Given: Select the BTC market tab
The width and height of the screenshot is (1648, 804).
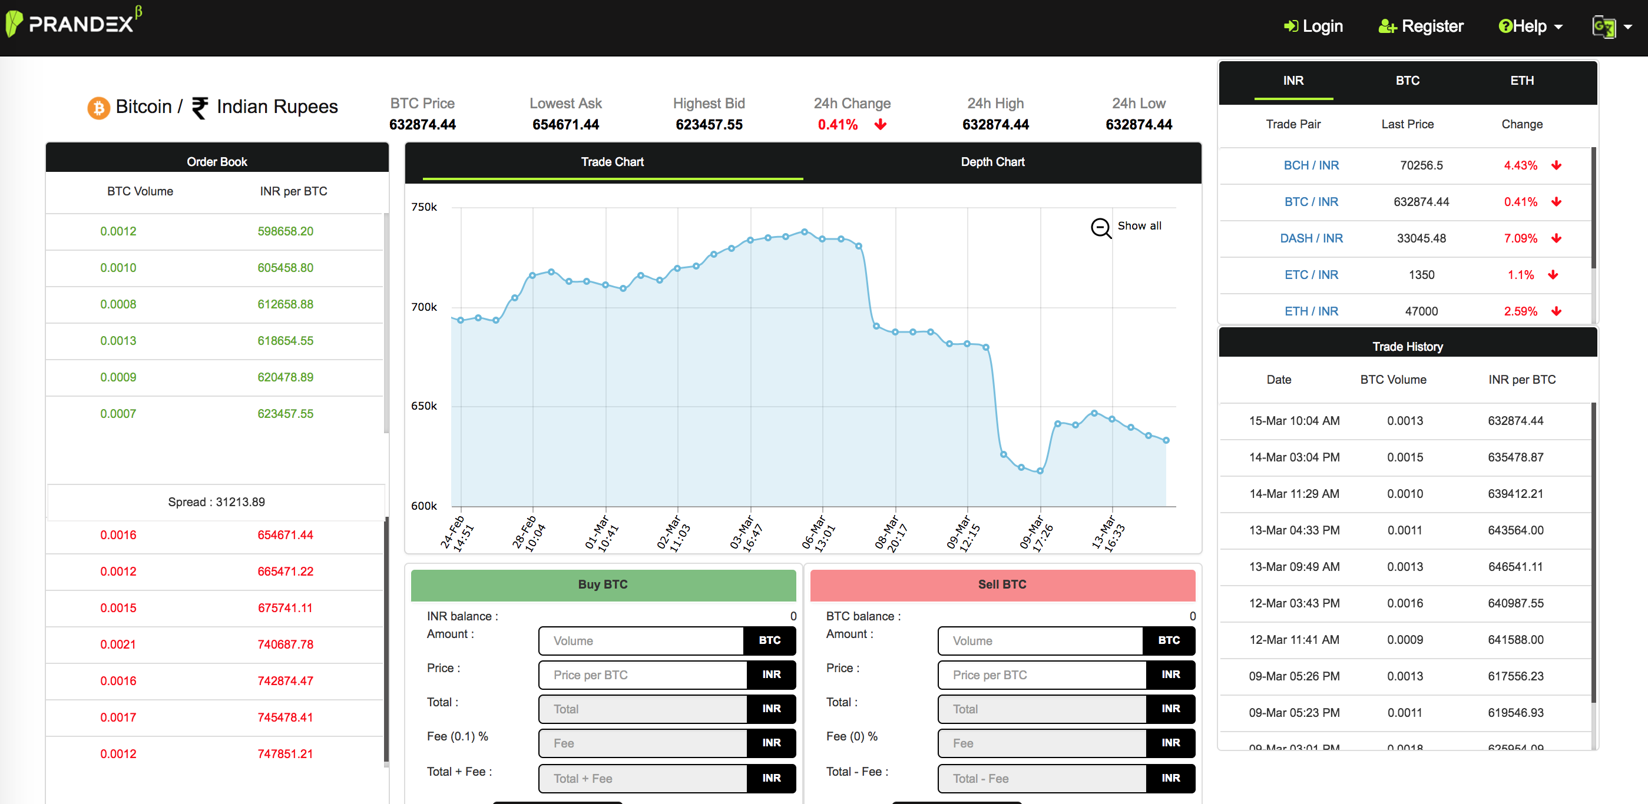Looking at the screenshot, I should (x=1407, y=81).
